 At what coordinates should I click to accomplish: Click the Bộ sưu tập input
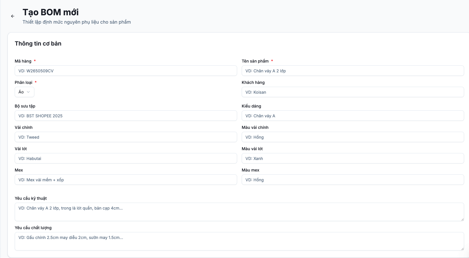126,116
